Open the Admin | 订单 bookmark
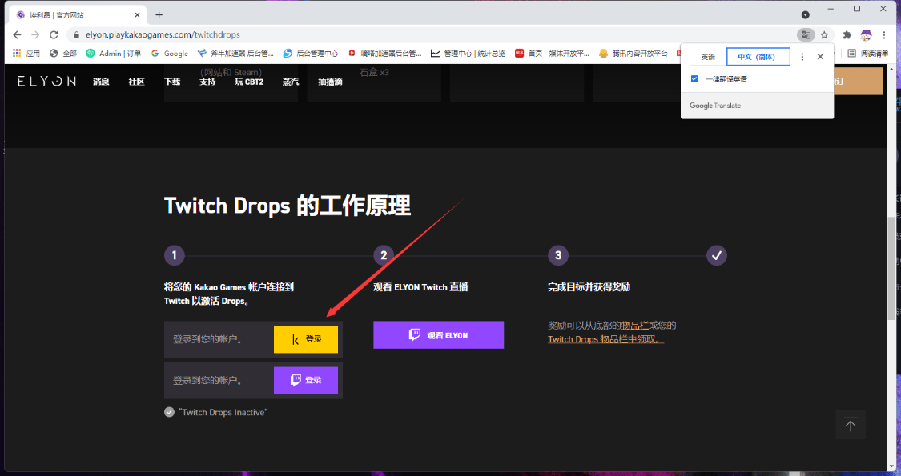901x476 pixels. [113, 54]
